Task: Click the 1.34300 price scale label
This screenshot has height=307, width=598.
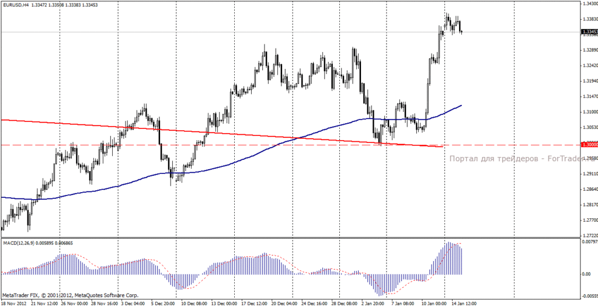Action: pos(590,4)
